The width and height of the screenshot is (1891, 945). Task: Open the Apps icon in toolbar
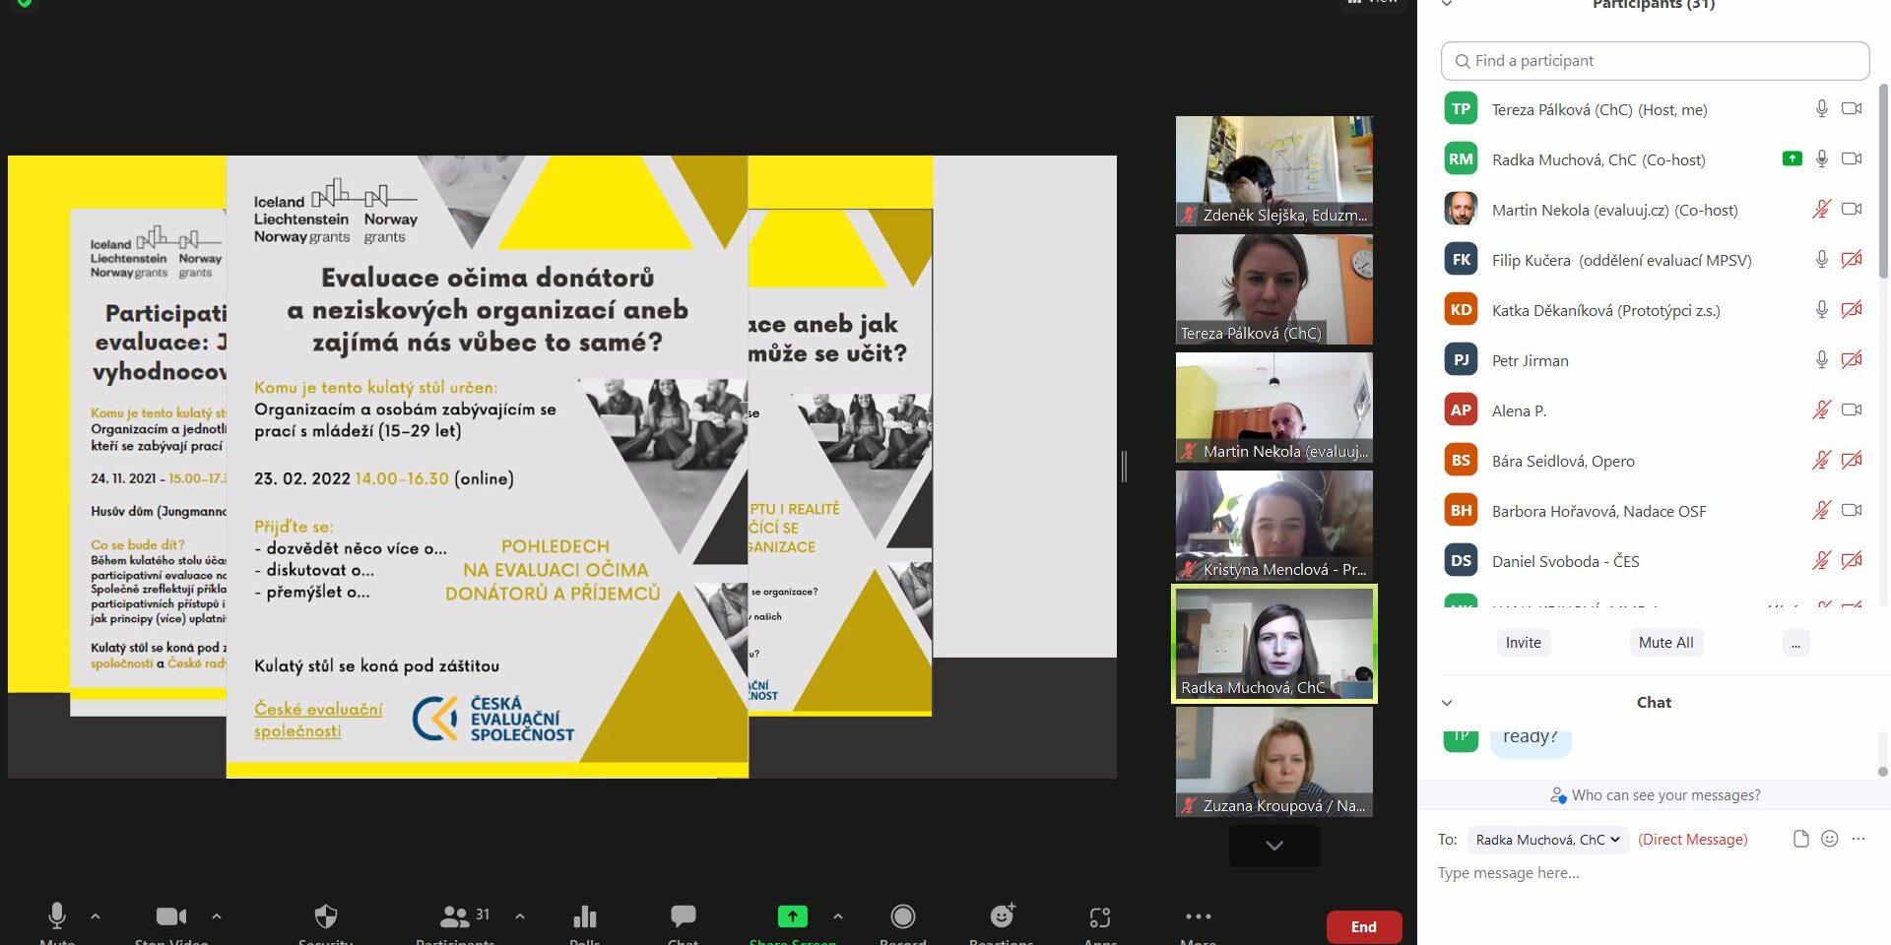1100,917
